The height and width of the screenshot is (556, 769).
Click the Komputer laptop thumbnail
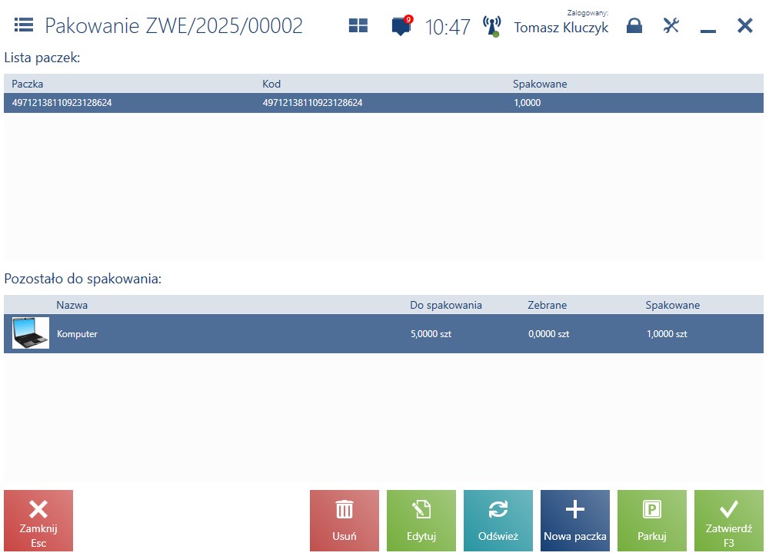click(31, 333)
